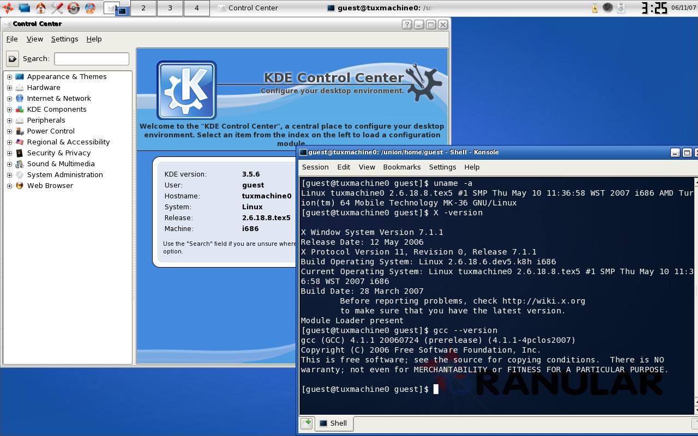Click the guest@tuxmachine0 Konsole taskbar button
Viewport: 698px width, 436px height.
(379, 8)
